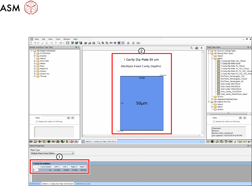The image size is (252, 186).
Task: Click the red prohibited 'R' tab icon at bottom left
Action: (x=72, y=142)
